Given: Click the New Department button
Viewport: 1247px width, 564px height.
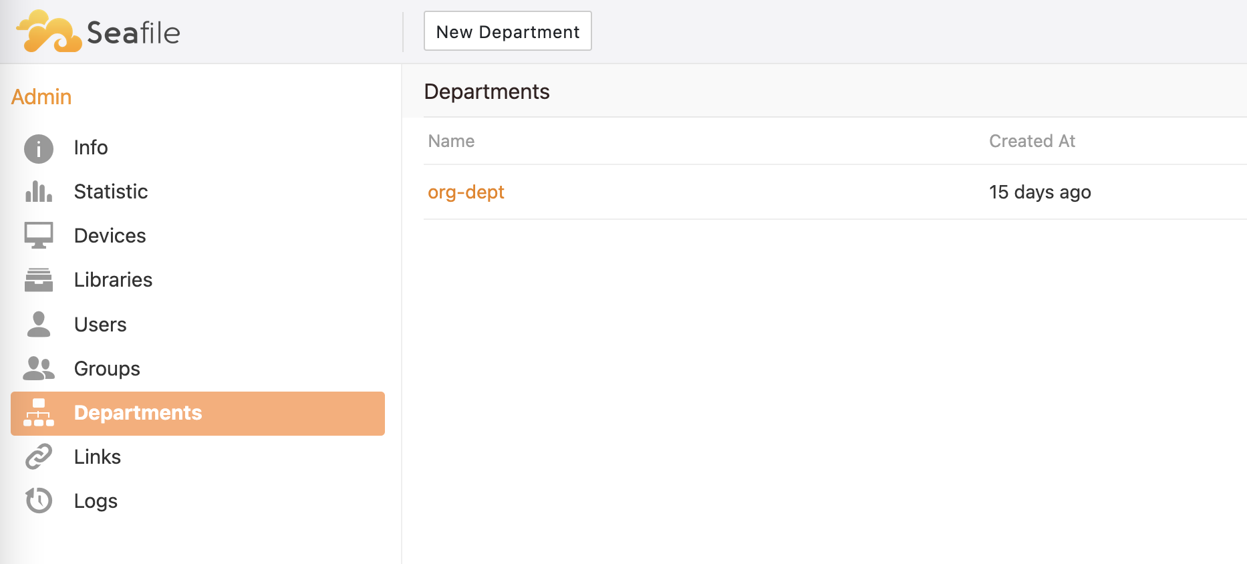Looking at the screenshot, I should [x=508, y=31].
